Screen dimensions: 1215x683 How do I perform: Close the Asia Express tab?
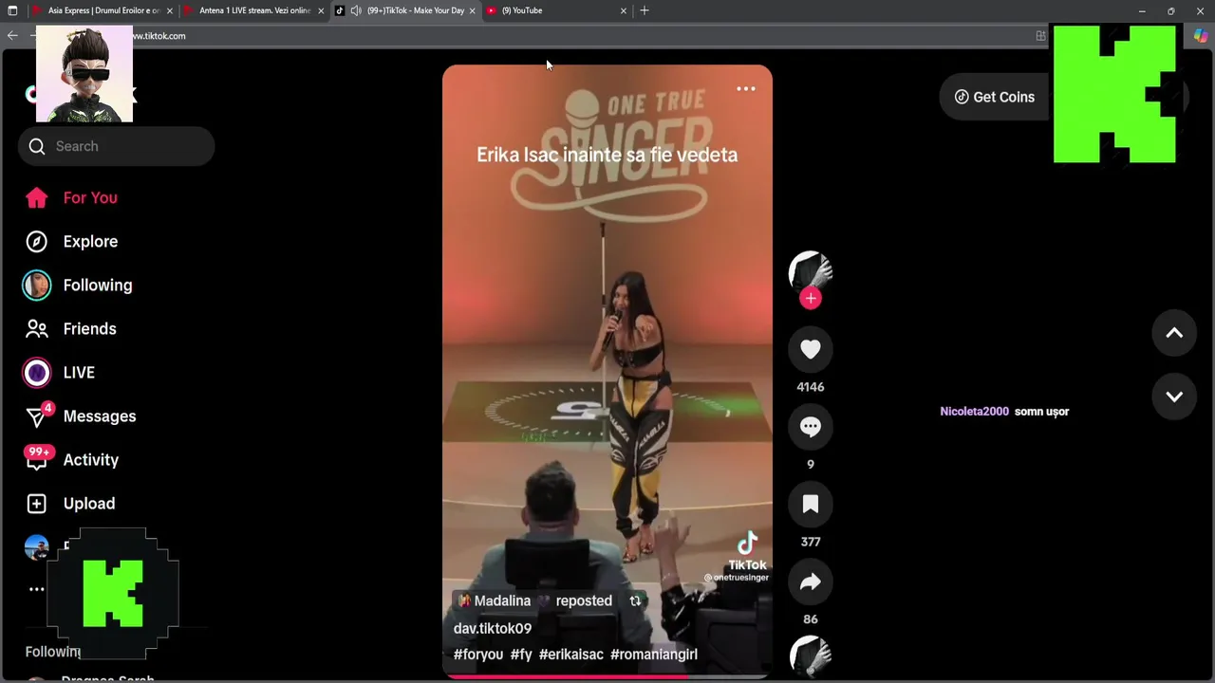click(170, 10)
